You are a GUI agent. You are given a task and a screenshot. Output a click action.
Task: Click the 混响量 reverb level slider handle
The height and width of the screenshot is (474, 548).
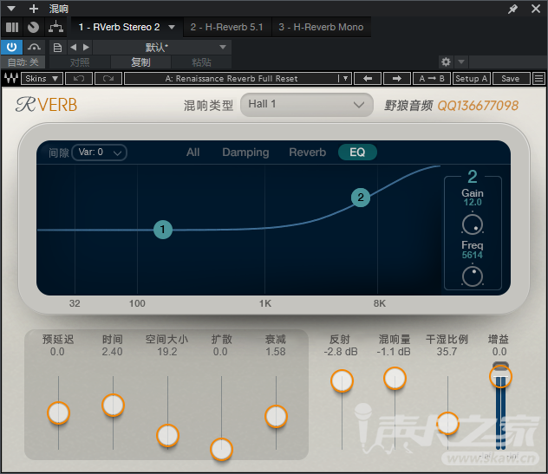coord(395,379)
